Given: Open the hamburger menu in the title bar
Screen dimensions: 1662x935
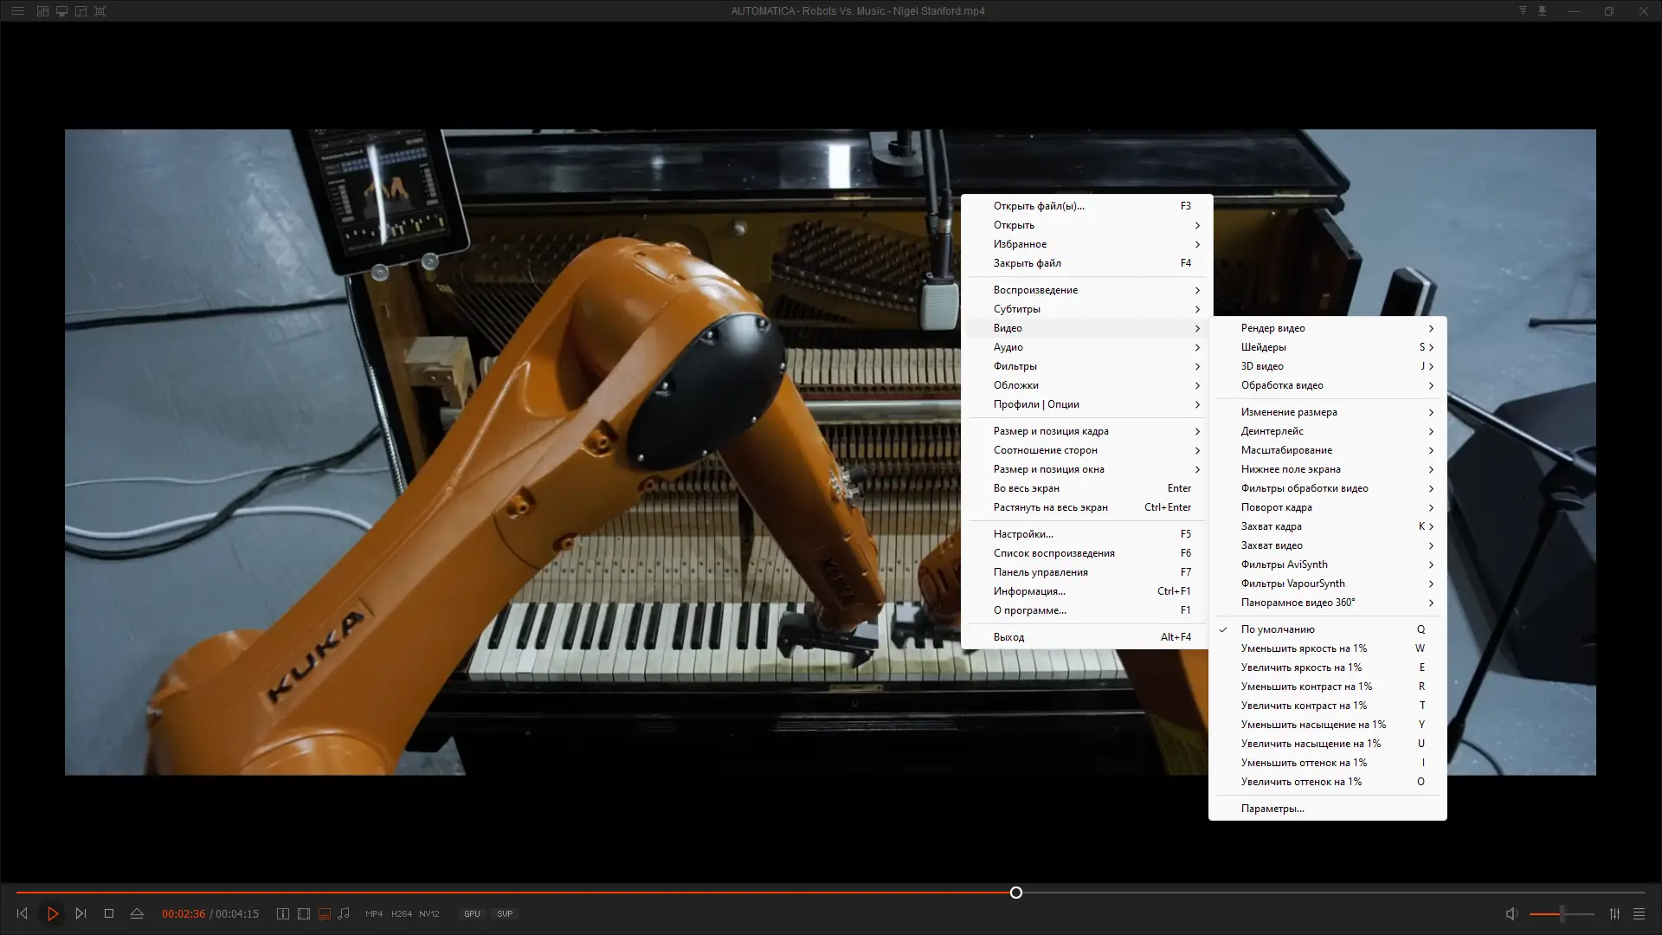Looking at the screenshot, I should tap(17, 11).
